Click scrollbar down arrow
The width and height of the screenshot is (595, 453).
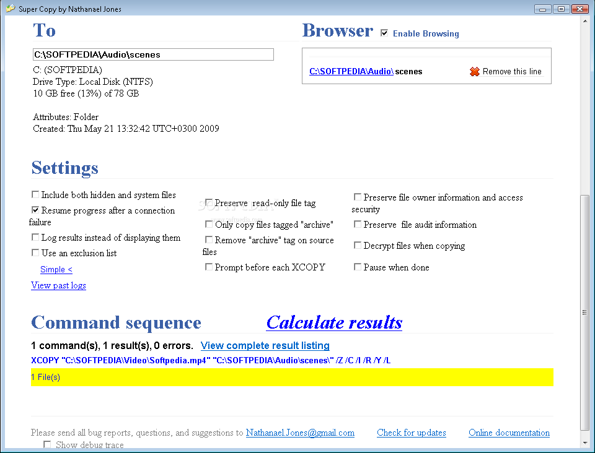(x=584, y=442)
